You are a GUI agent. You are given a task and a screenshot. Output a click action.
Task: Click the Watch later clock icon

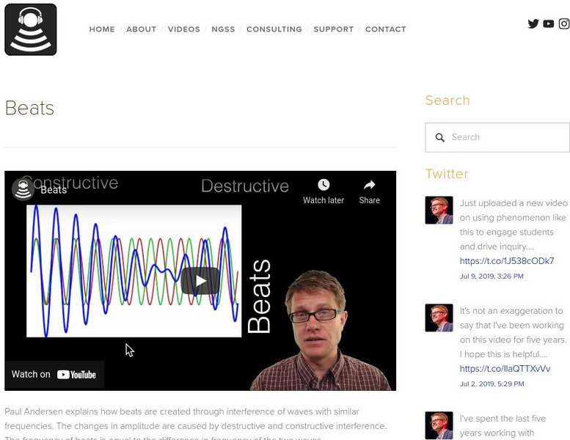tap(324, 185)
